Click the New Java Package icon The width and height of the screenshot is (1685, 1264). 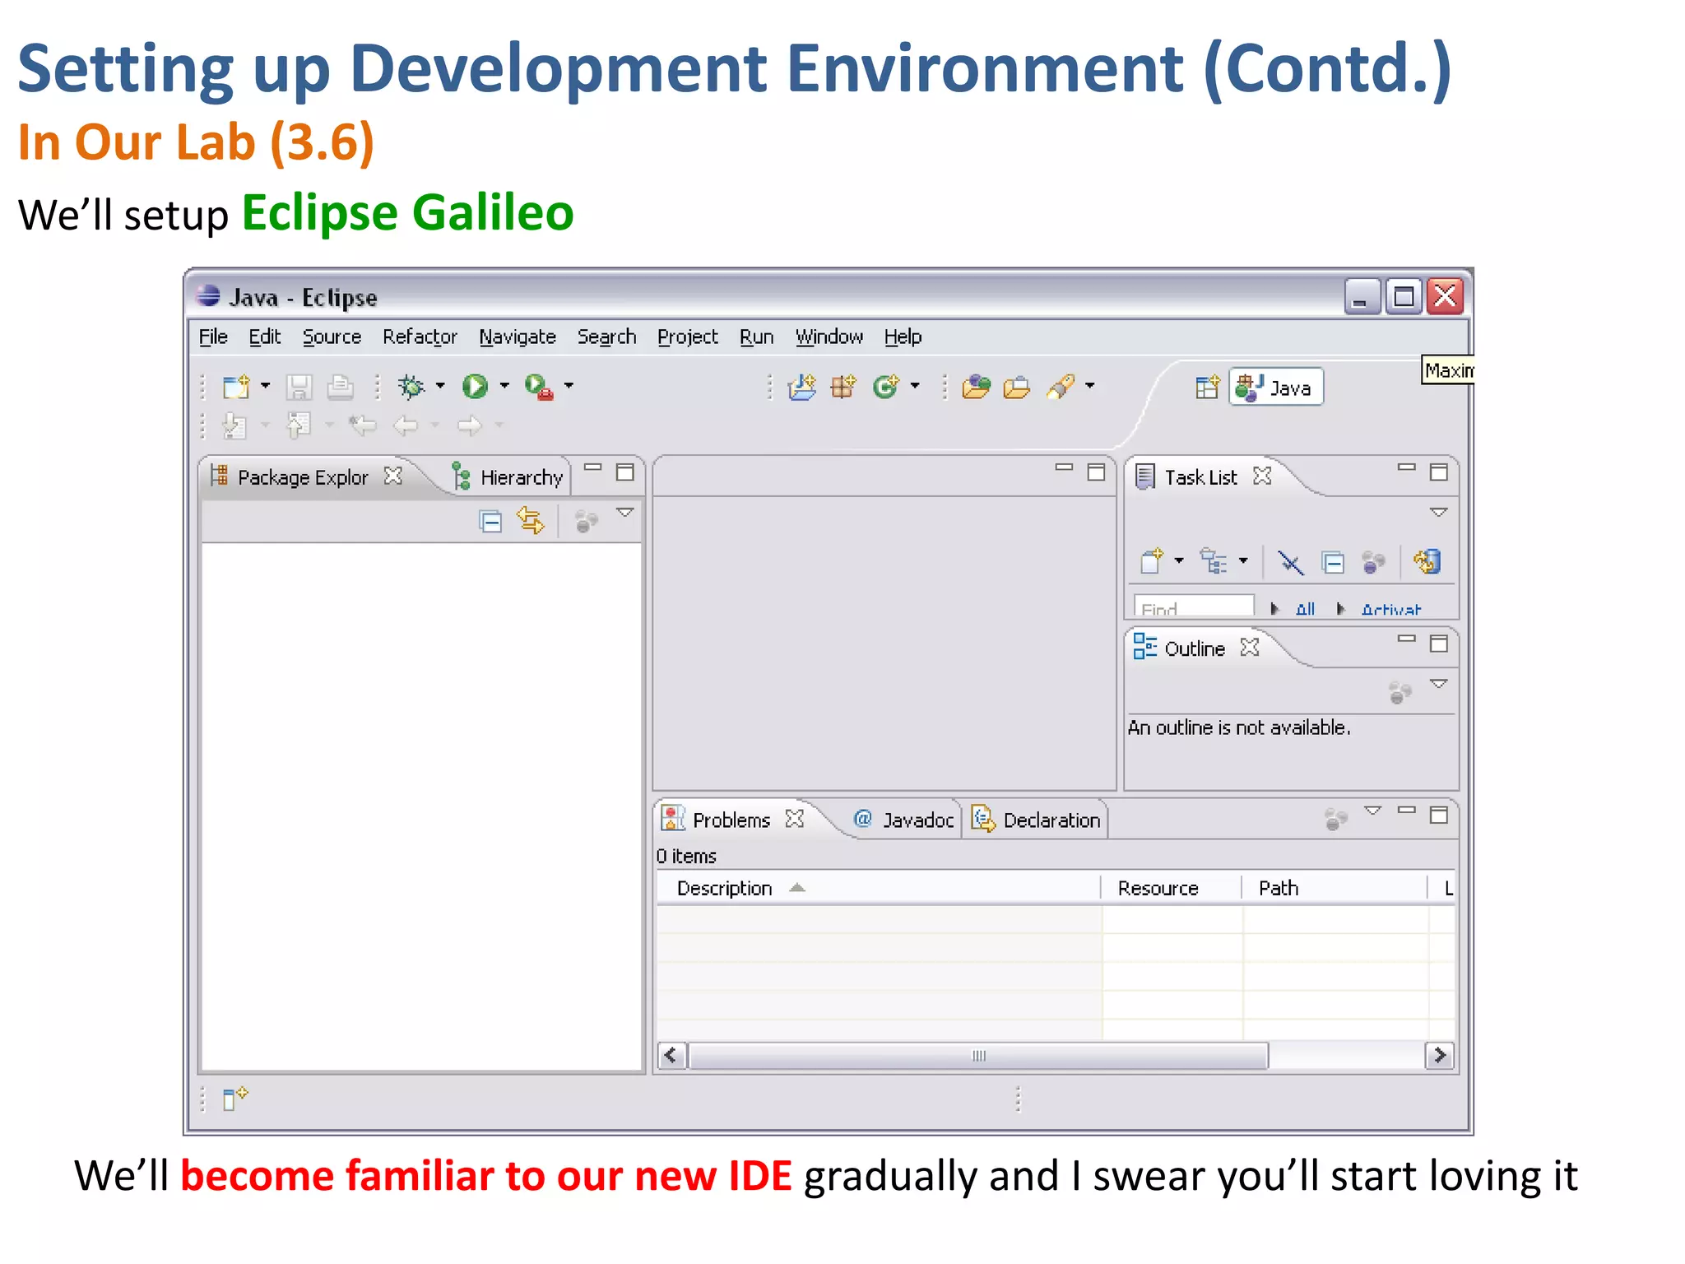coord(843,386)
